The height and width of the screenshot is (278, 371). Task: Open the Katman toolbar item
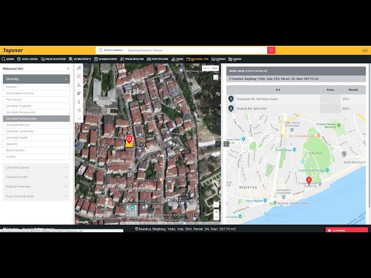219,59
